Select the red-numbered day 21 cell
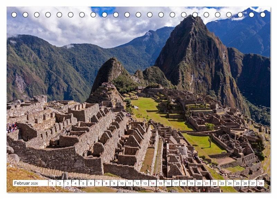277x199 pixels. point(207,183)
